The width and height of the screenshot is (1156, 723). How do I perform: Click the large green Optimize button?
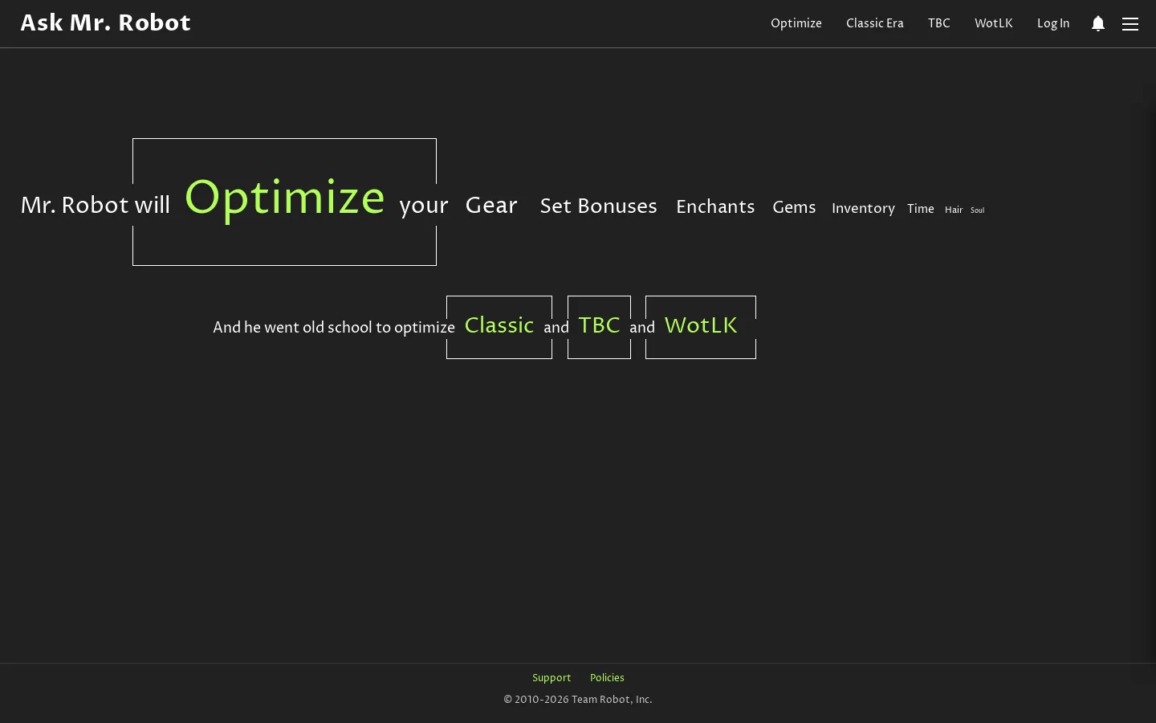point(284,202)
